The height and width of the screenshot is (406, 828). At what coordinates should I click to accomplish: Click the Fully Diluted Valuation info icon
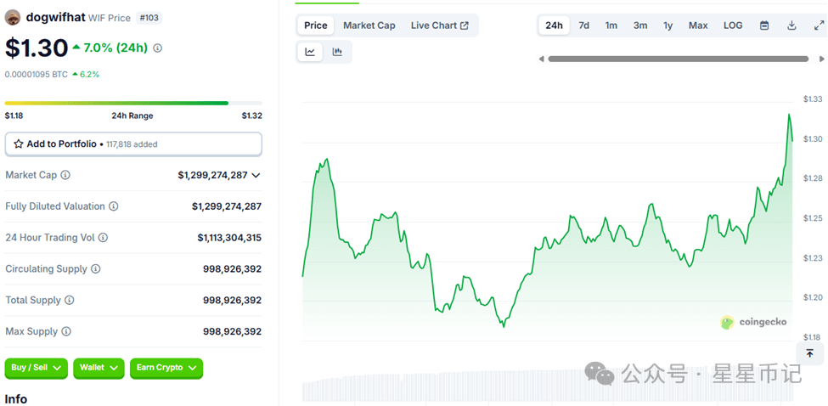(x=114, y=206)
